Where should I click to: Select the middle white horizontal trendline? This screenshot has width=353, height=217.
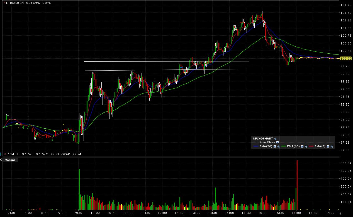(x=166, y=61)
